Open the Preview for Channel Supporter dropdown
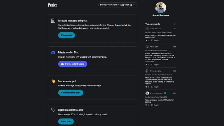224x126 pixels. (x=117, y=5)
